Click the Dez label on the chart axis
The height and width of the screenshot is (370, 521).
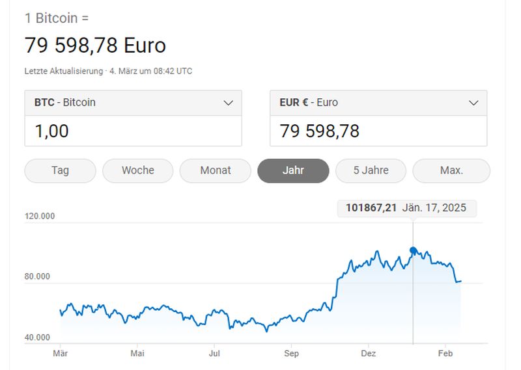pyautogui.click(x=369, y=354)
